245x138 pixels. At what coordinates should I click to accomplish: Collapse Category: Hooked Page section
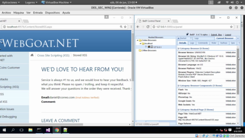tap(178, 110)
